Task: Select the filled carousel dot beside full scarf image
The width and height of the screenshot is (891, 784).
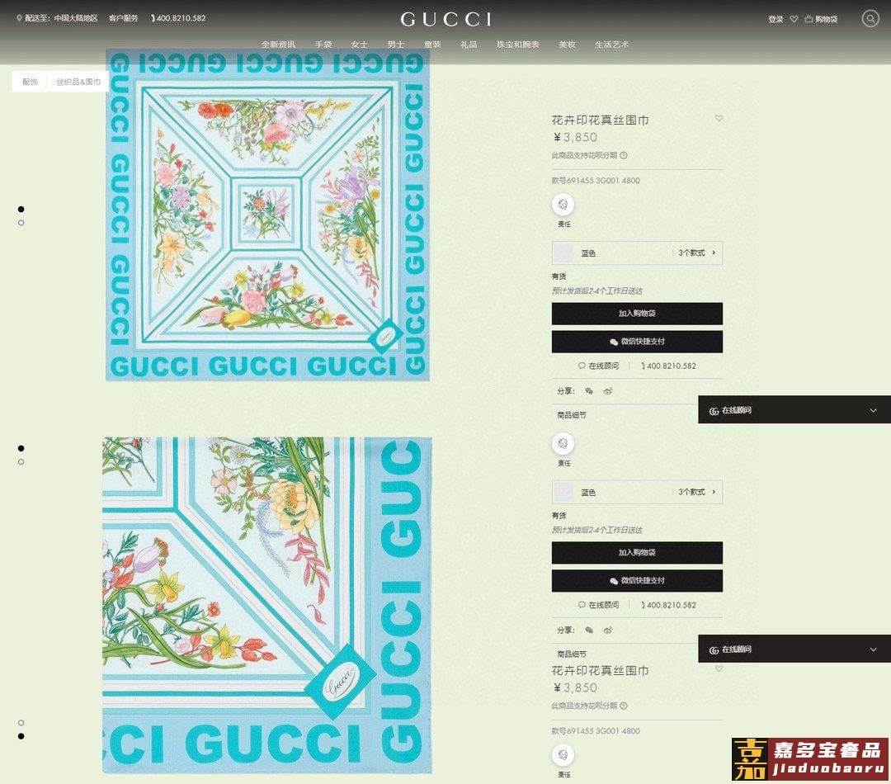Action: coord(21,210)
